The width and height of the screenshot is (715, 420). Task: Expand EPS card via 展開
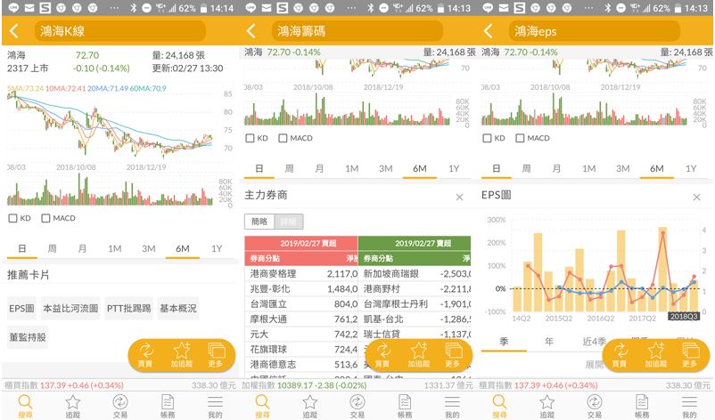pos(594,365)
